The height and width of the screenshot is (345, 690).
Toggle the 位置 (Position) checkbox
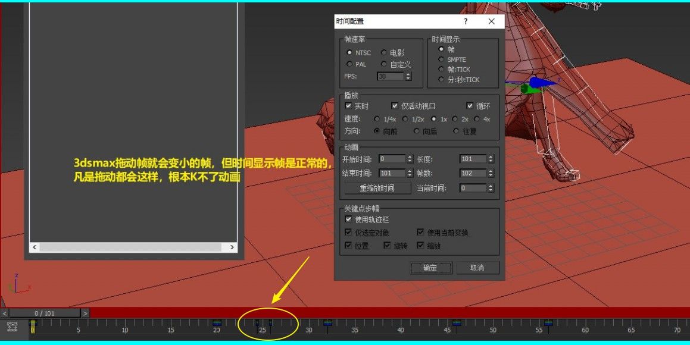(348, 245)
